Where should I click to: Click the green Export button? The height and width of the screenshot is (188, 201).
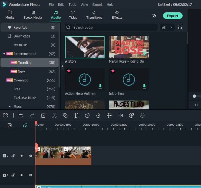tap(173, 16)
